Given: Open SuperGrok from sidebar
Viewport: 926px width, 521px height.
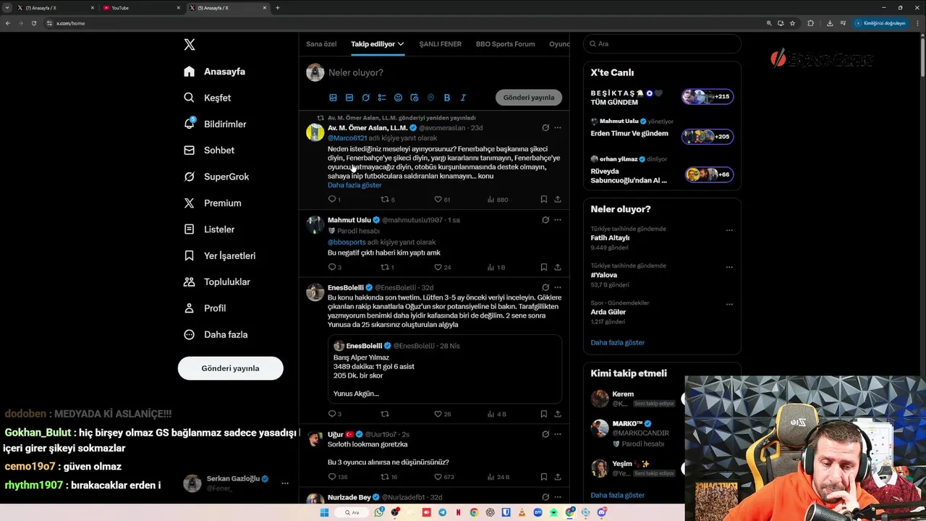Looking at the screenshot, I should pos(216,177).
